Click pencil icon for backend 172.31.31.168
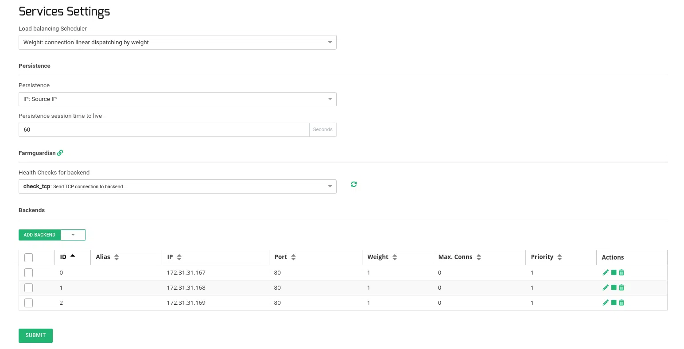Viewport: 684px width, 349px height. point(606,287)
